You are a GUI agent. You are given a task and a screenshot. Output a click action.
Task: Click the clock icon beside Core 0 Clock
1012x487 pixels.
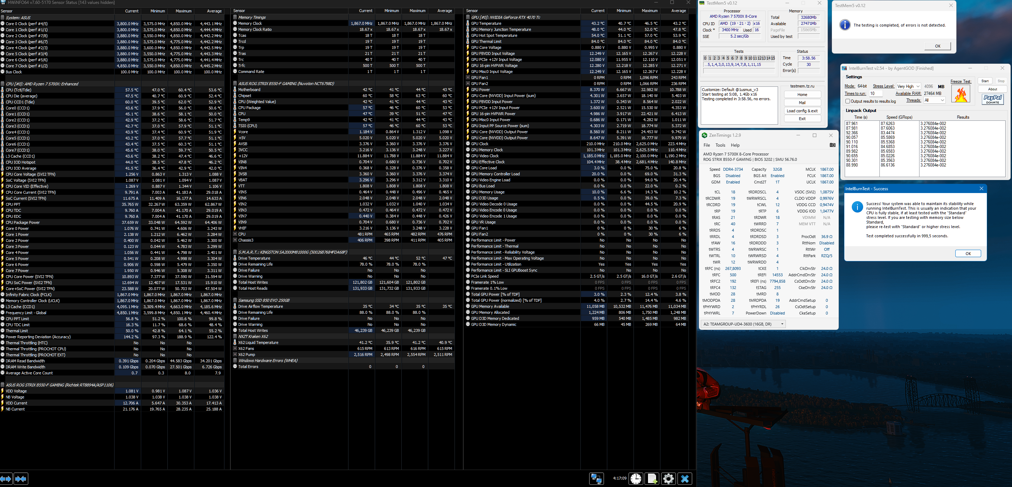click(3, 23)
